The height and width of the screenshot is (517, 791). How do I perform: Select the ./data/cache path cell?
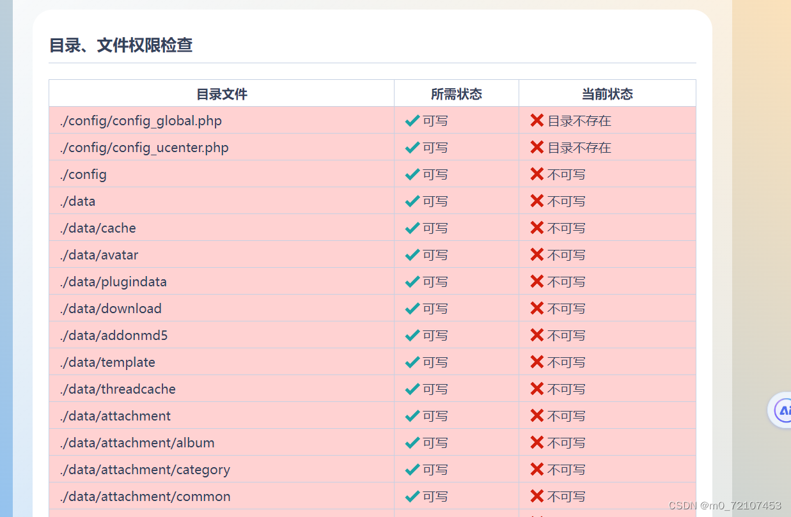point(221,228)
